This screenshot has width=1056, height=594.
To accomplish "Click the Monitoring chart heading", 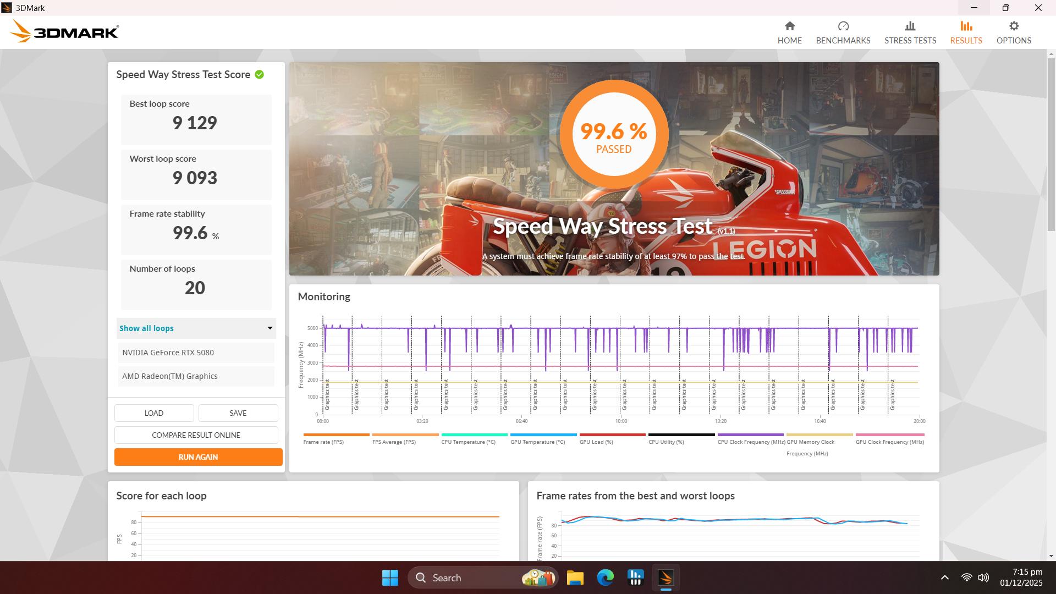I will [x=324, y=296].
